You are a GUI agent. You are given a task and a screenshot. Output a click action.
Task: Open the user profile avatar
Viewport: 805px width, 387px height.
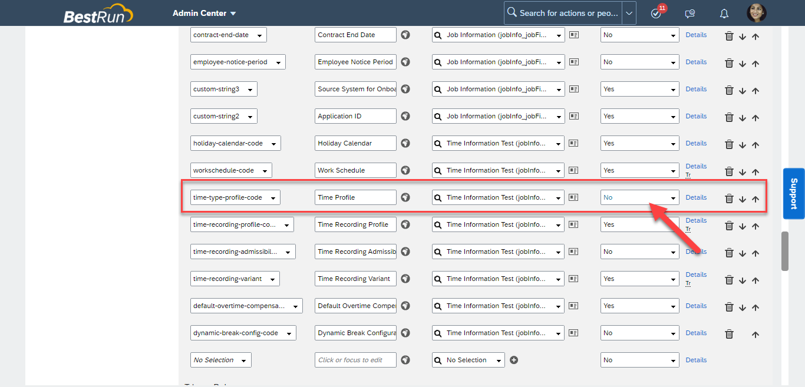(756, 13)
